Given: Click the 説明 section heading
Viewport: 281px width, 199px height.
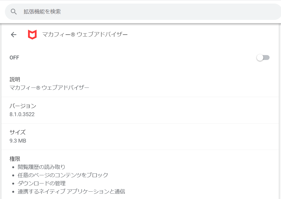Looking at the screenshot, I should (x=15, y=79).
